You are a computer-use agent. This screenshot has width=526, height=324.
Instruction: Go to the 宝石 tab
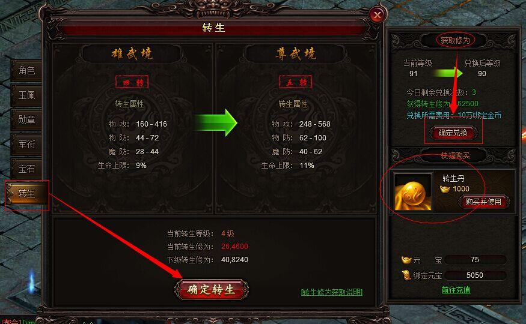pyautogui.click(x=26, y=169)
